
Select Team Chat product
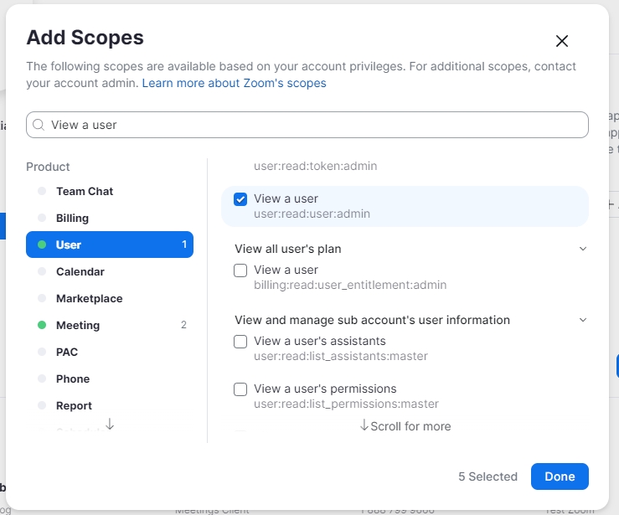click(85, 191)
